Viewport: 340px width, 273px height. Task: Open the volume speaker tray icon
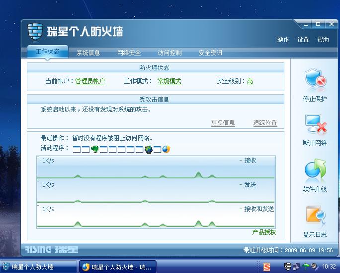click(x=315, y=266)
